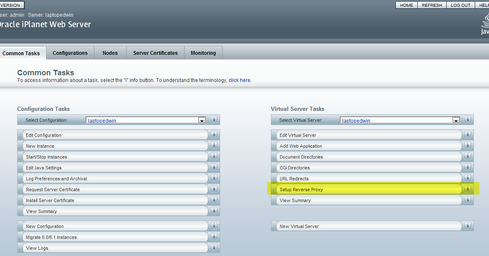Open info for Edit Configuration task

pos(214,134)
